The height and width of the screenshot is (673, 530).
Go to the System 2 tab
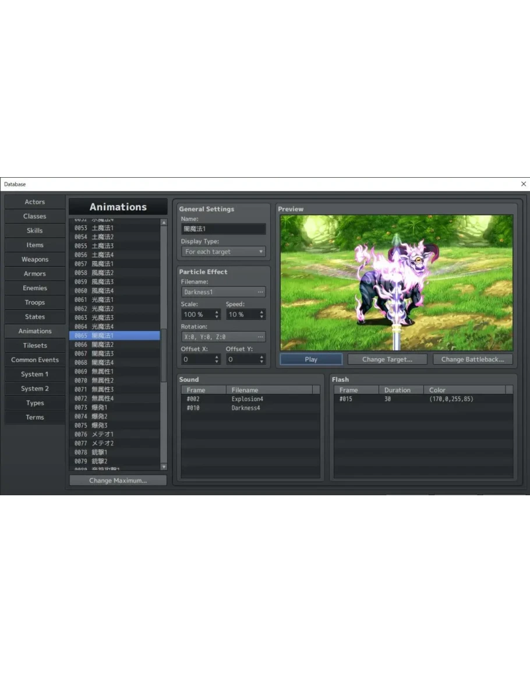click(35, 389)
